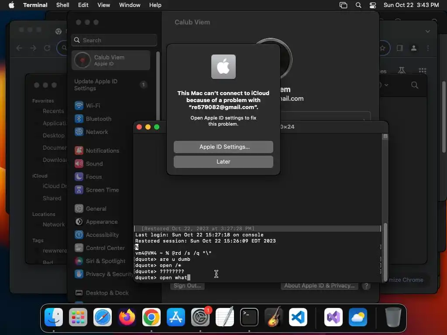Click Stage Manager icon in menu bar
The height and width of the screenshot is (335, 447).
pyautogui.click(x=343, y=5)
